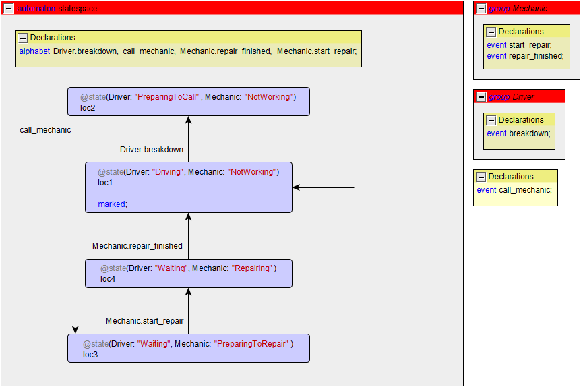This screenshot has height=387, width=581.
Task: Click the Mechanic.start_repair edge label
Action: pyautogui.click(x=145, y=321)
